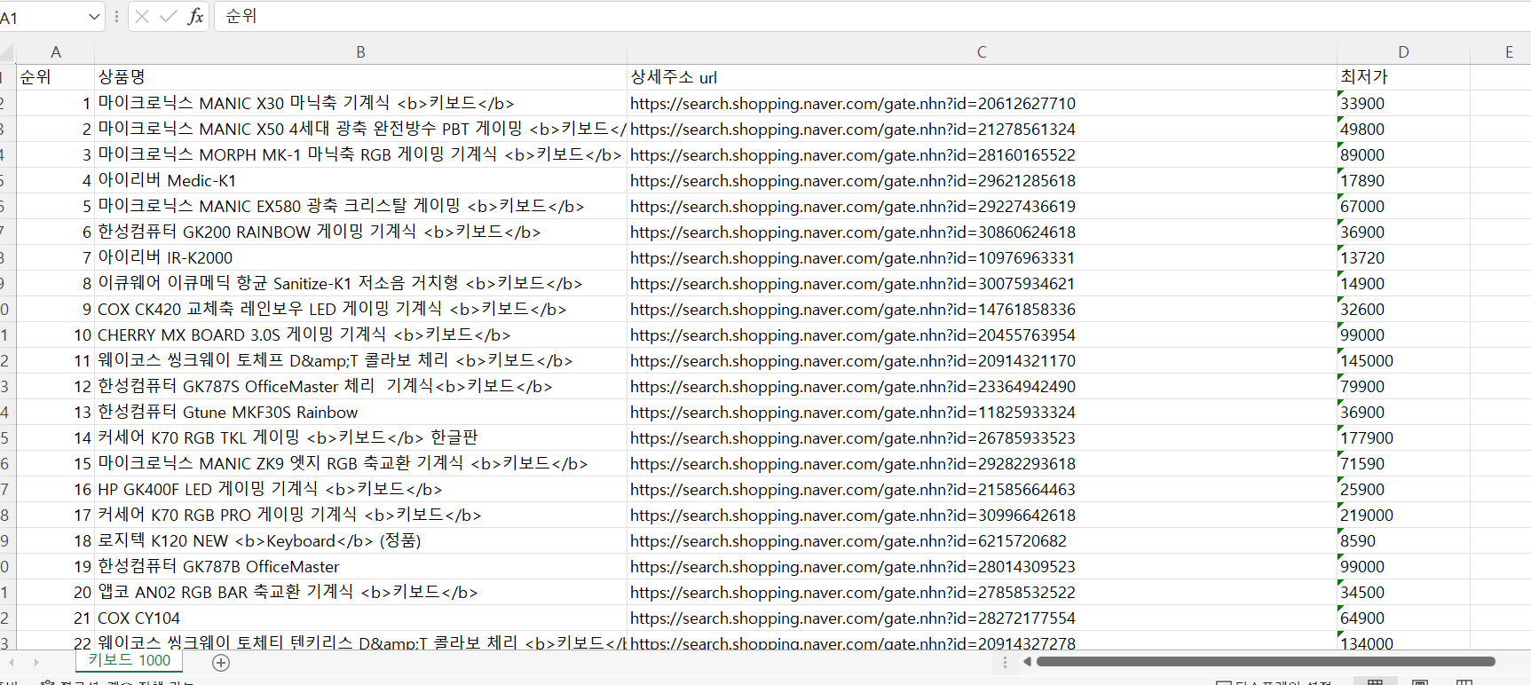Select the MANIC EX580 광축 크리스탈 cell
This screenshot has width=1531, height=685.
pos(360,206)
